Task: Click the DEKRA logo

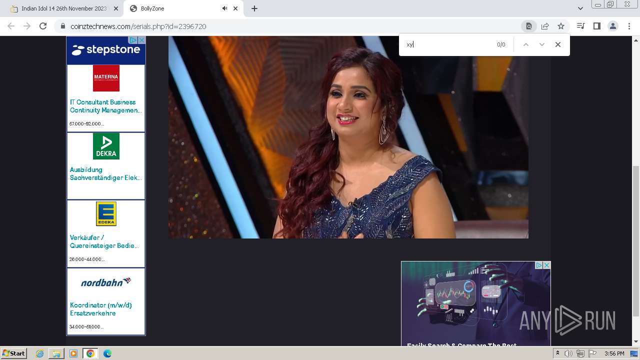Action: [106, 146]
